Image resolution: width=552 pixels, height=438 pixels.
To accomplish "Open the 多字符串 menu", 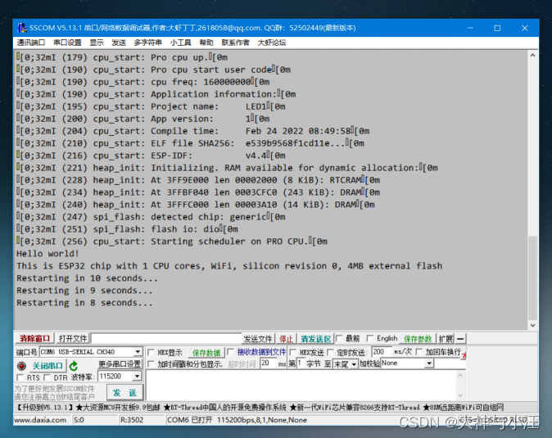I will [148, 43].
